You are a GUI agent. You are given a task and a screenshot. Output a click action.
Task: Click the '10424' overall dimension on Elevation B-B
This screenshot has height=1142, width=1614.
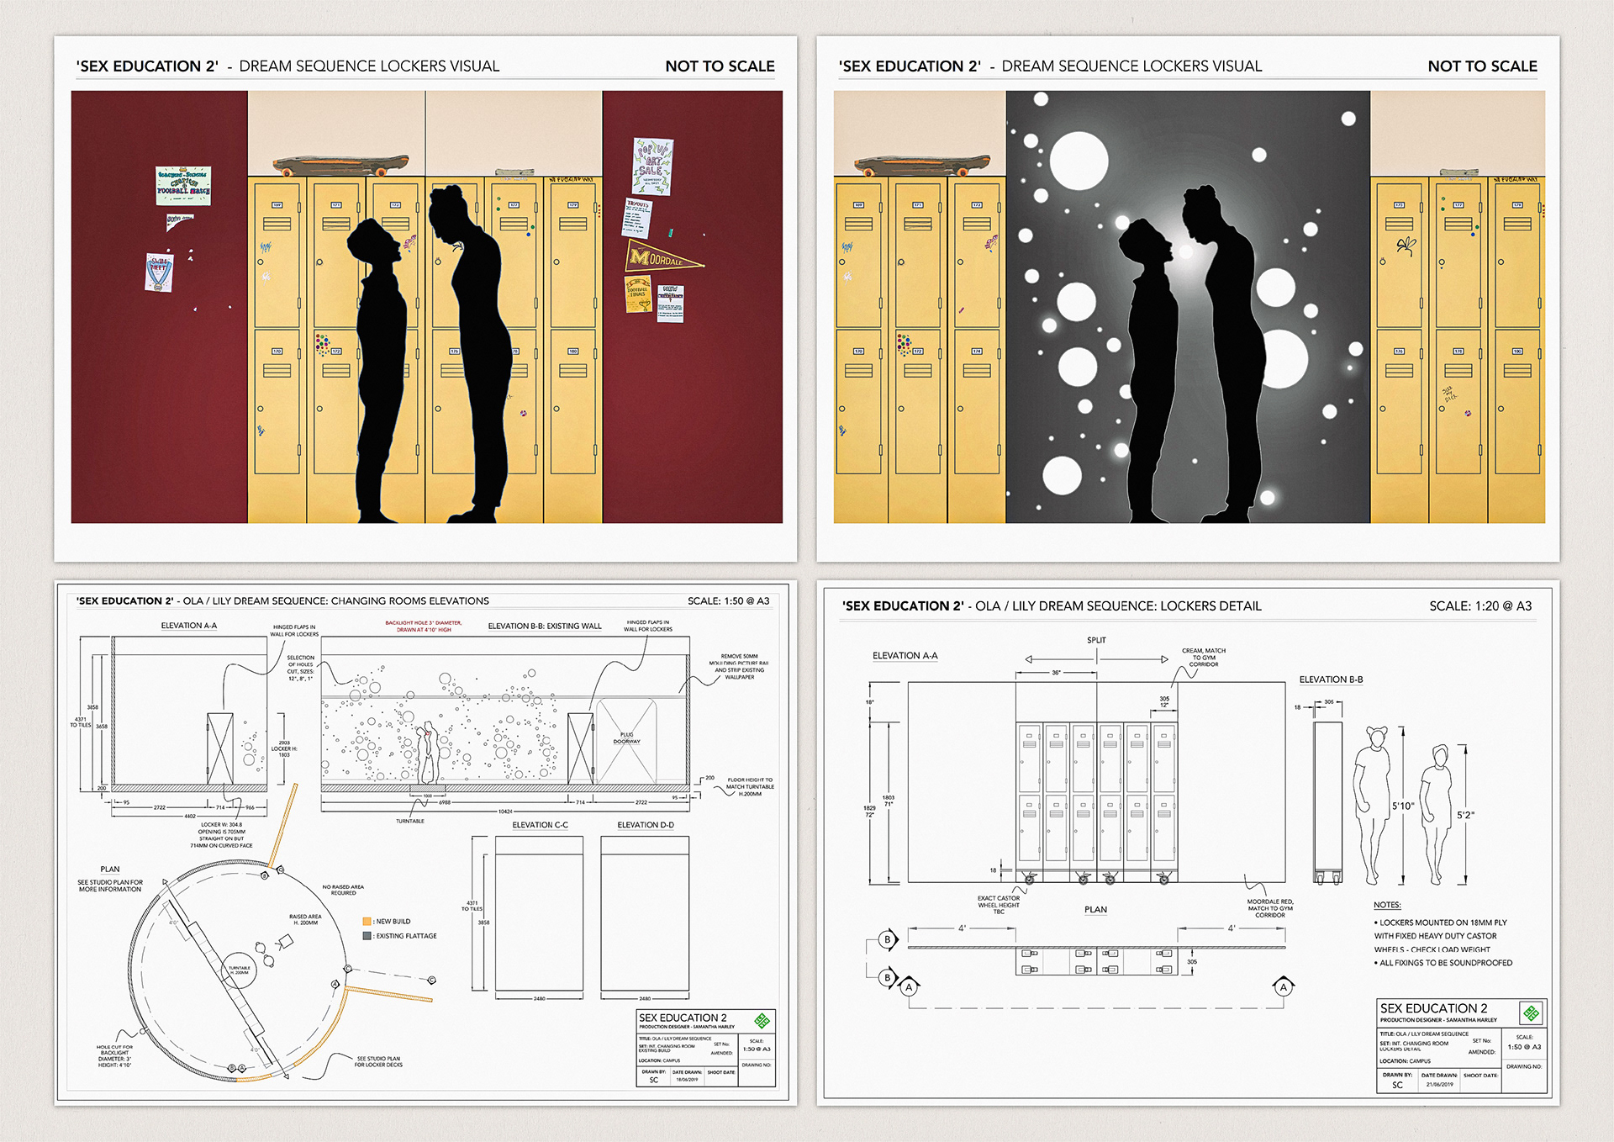click(505, 812)
